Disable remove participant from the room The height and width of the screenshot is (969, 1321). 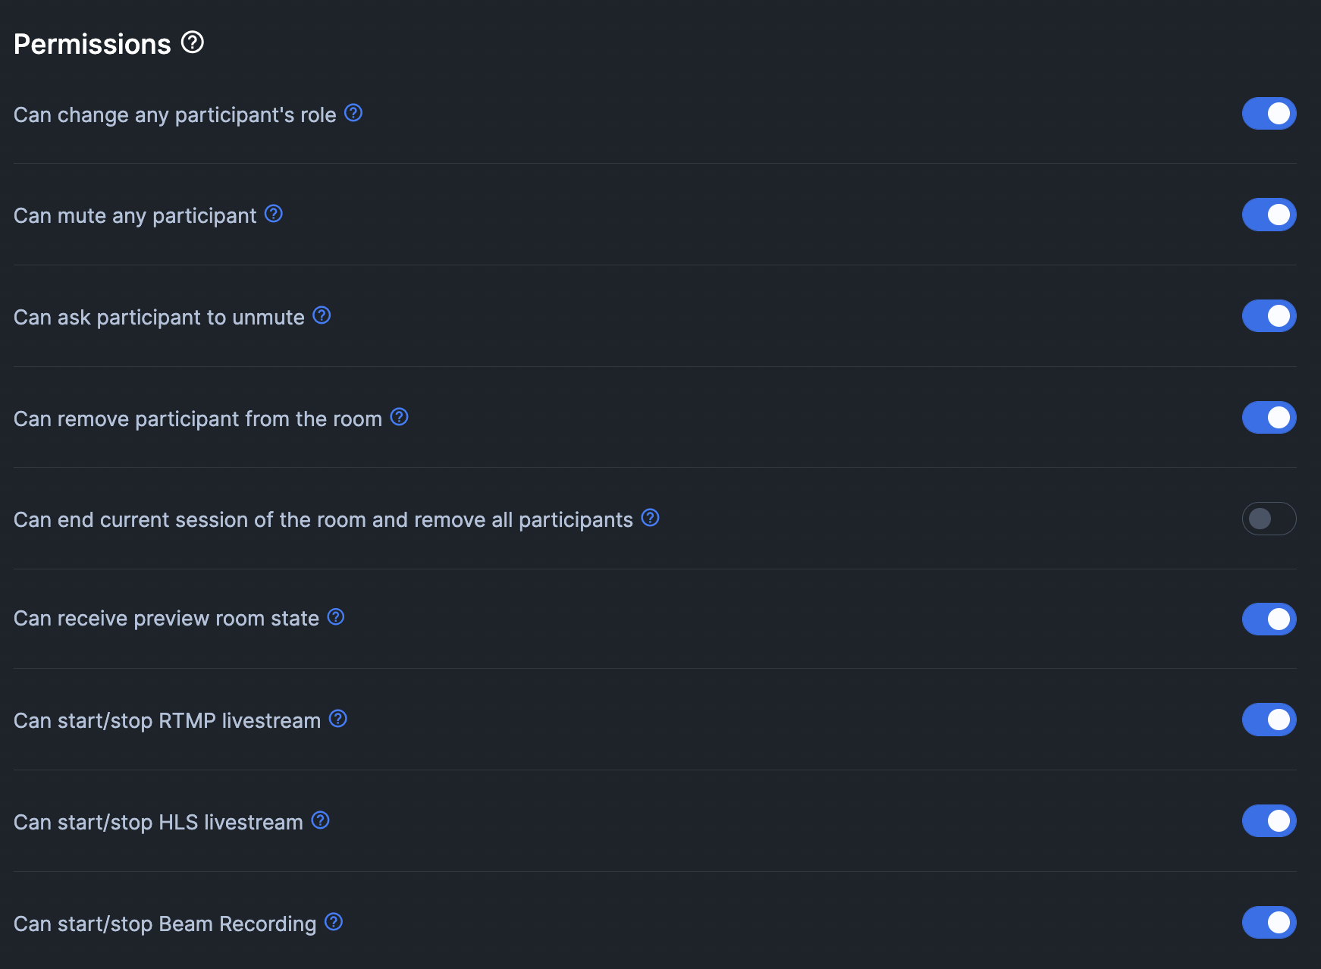pyautogui.click(x=1269, y=418)
